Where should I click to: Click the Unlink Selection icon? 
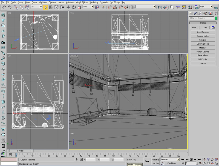[x=22, y=7]
